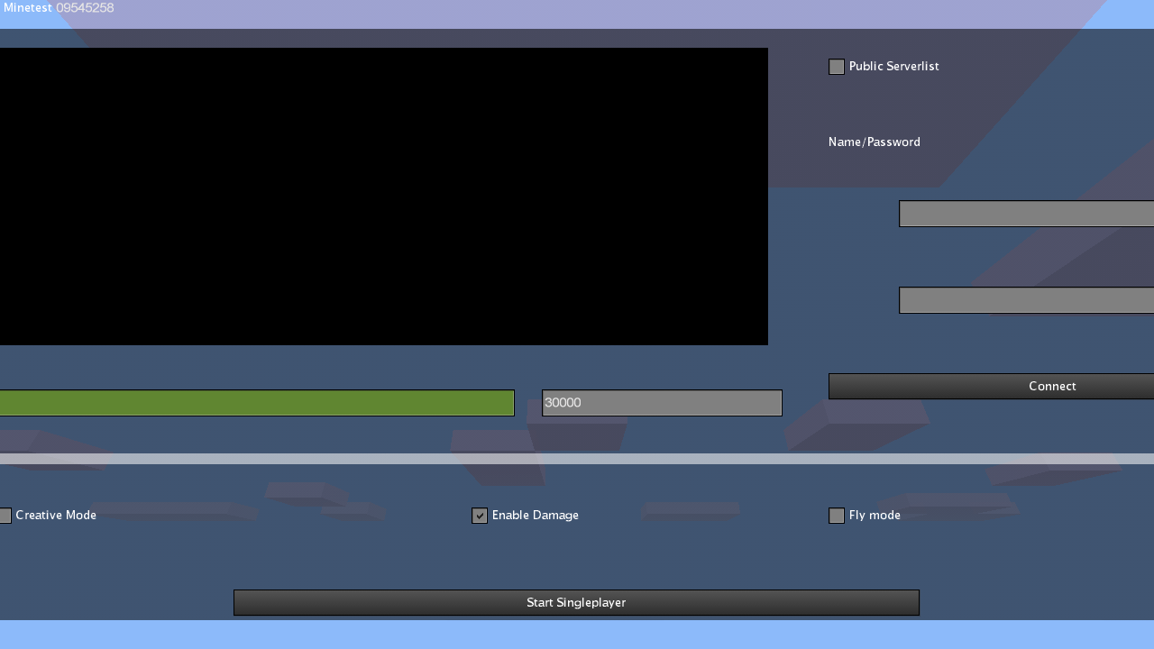The width and height of the screenshot is (1154, 649).
Task: Click the bottom blue status strip
Action: coord(577,636)
